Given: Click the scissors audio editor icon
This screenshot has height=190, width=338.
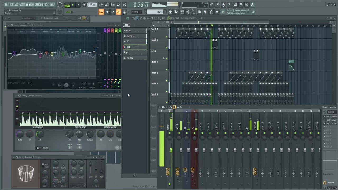Looking at the screenshot, I should [218, 5].
